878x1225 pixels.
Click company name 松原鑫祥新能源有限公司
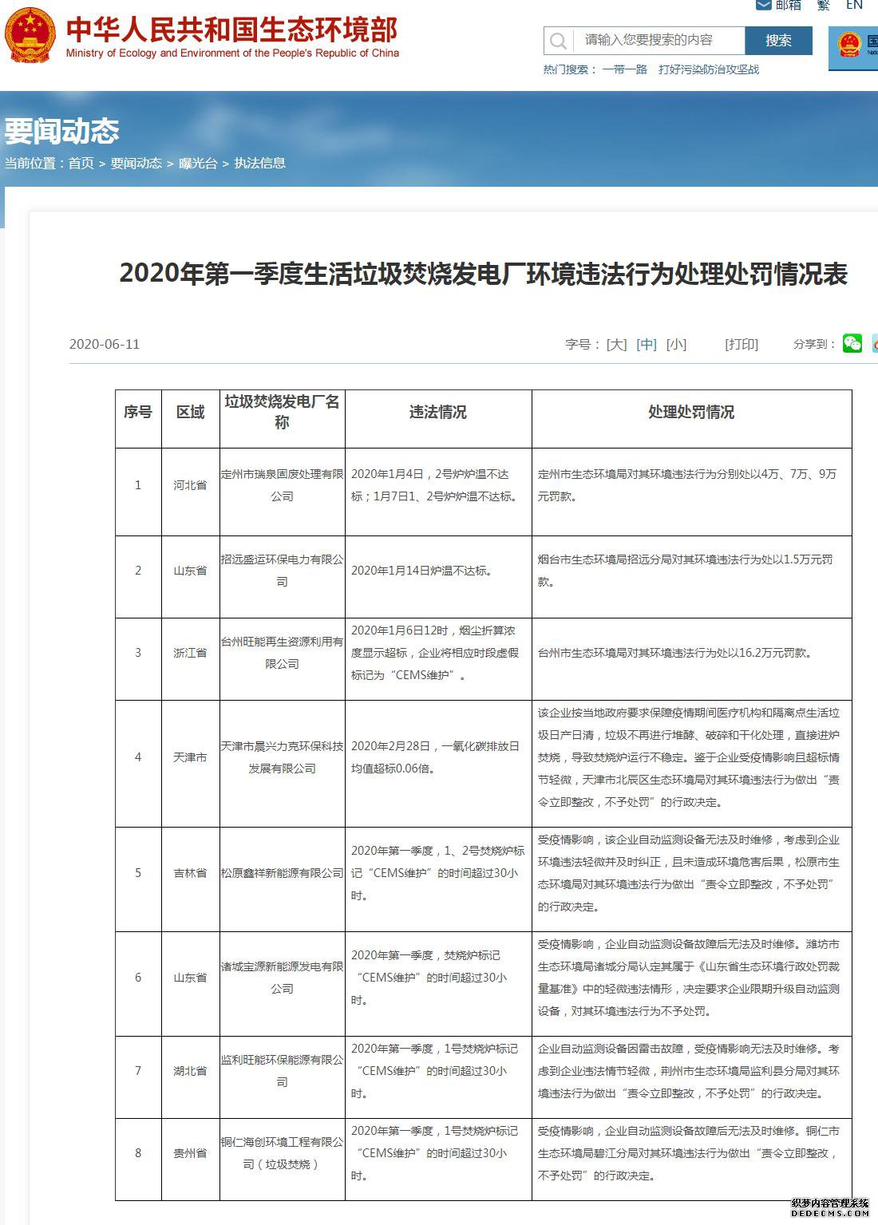click(282, 873)
